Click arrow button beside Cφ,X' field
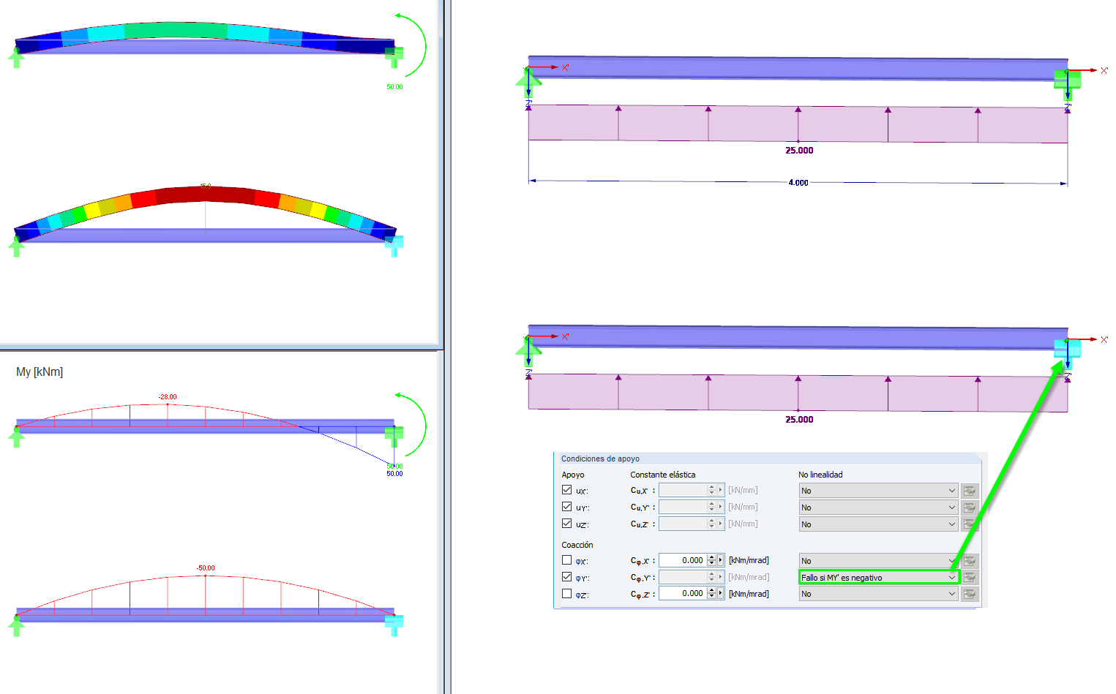Image resolution: width=1116 pixels, height=694 pixels. [721, 560]
